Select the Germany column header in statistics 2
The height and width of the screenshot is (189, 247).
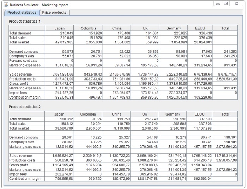[x=173, y=114]
